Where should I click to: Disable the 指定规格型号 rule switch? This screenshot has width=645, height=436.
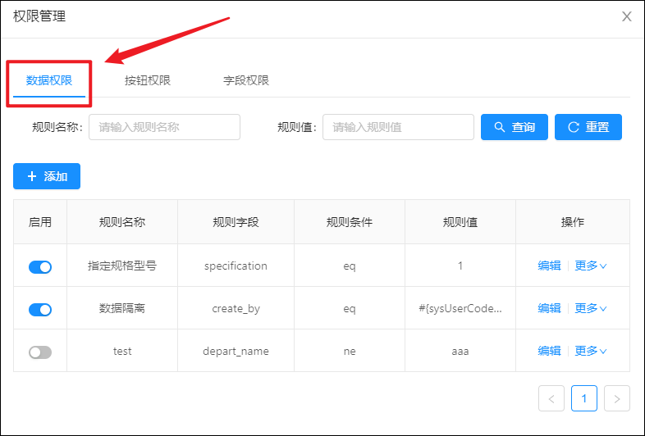pyautogui.click(x=40, y=267)
